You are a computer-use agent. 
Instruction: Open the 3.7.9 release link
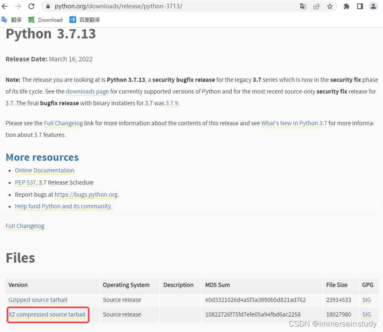pos(172,103)
